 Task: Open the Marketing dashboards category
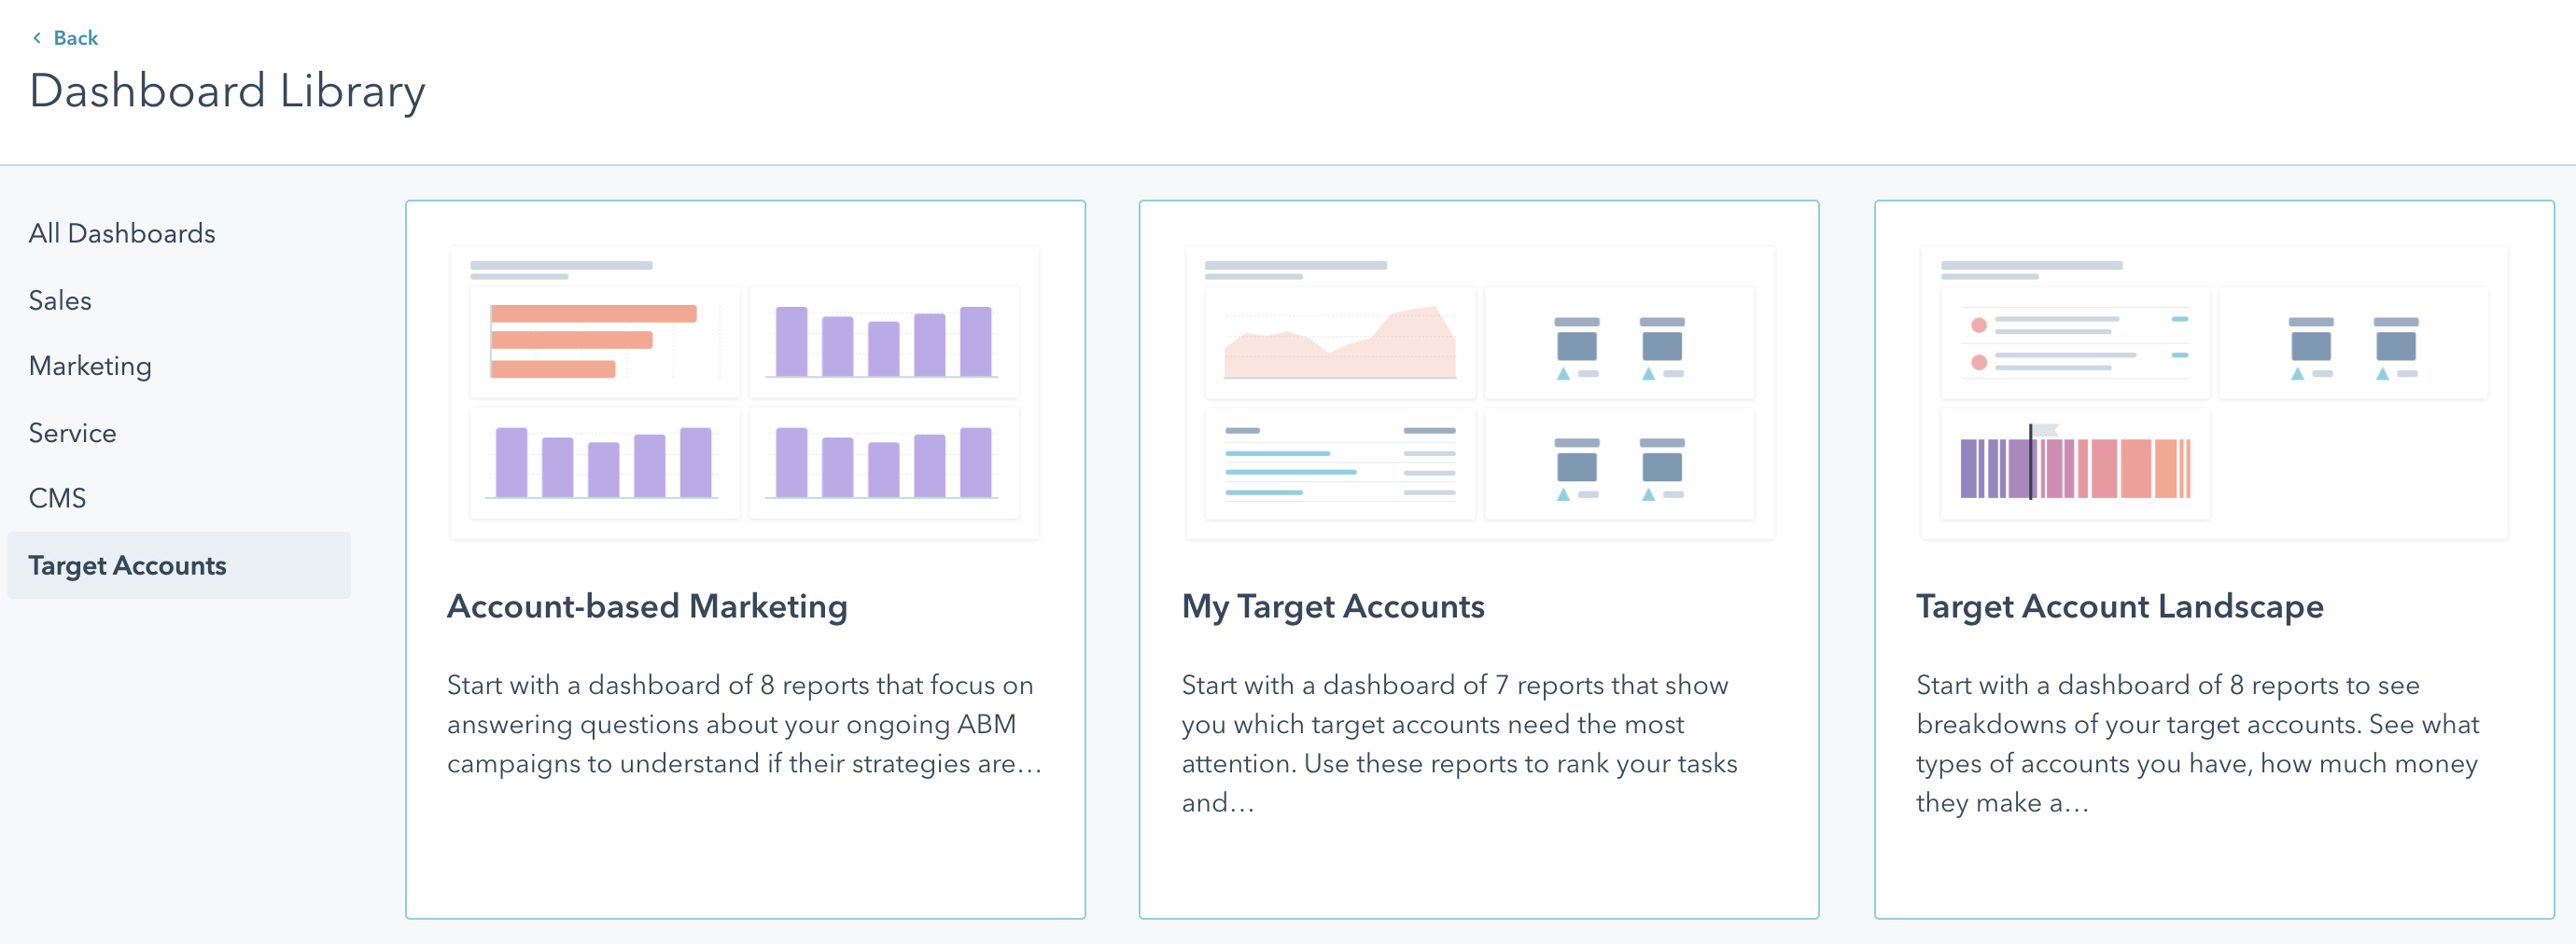tap(90, 366)
